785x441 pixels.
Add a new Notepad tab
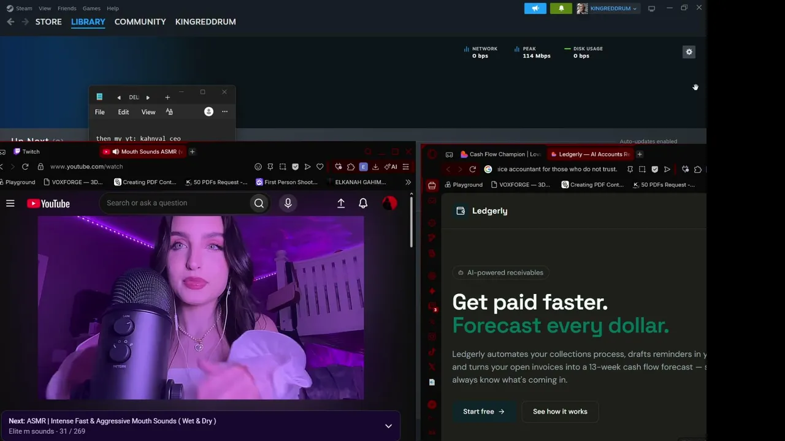pyautogui.click(x=167, y=97)
